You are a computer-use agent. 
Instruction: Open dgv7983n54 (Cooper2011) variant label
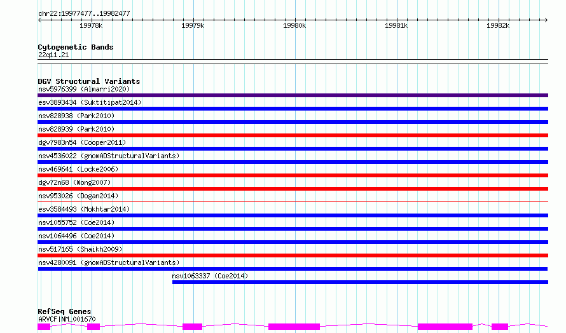pyautogui.click(x=82, y=142)
